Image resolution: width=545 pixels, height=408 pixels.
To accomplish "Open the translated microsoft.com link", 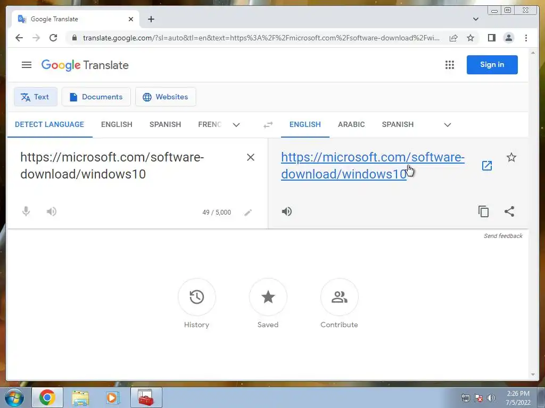I will point(373,166).
